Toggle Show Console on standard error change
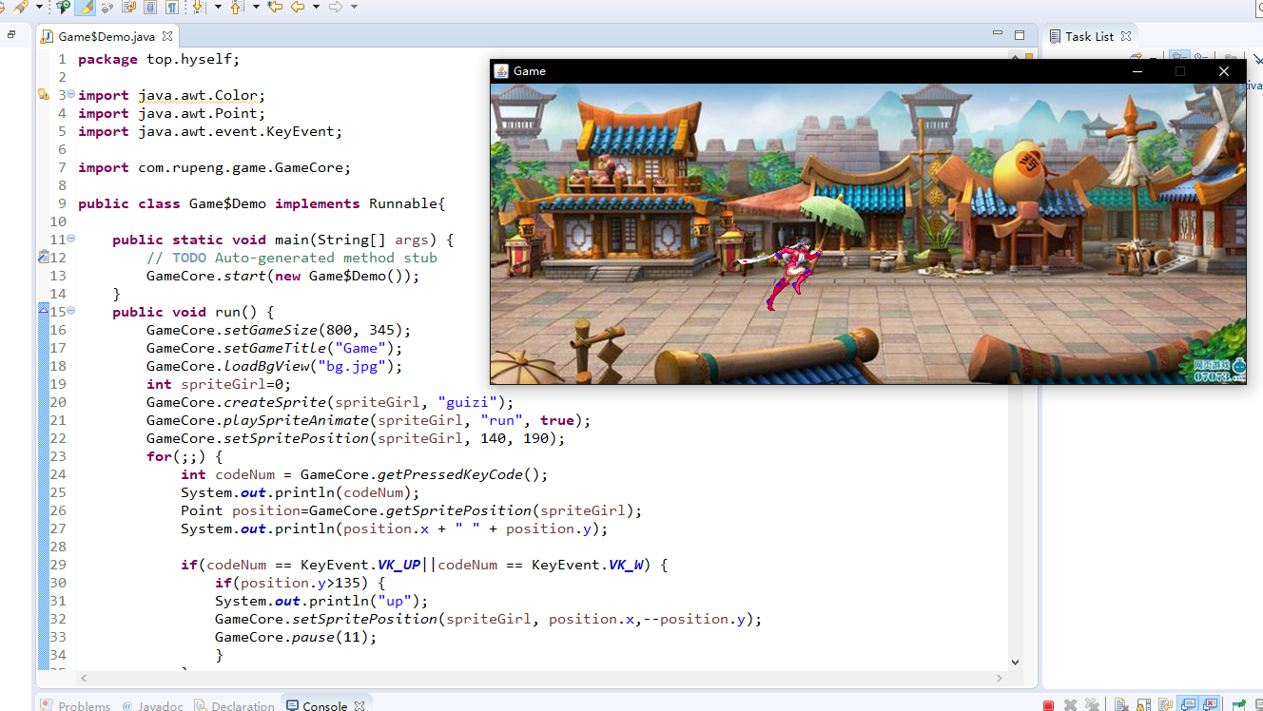Image resolution: width=1263 pixels, height=711 pixels. click(x=1210, y=705)
